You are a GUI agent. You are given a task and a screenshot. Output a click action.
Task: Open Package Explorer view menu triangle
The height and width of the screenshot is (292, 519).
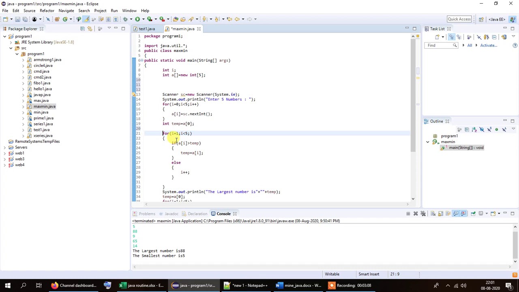[x=109, y=29]
